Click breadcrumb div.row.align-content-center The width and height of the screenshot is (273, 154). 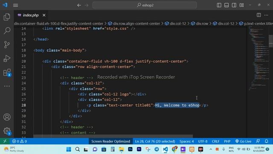pyautogui.click(x=134, y=24)
